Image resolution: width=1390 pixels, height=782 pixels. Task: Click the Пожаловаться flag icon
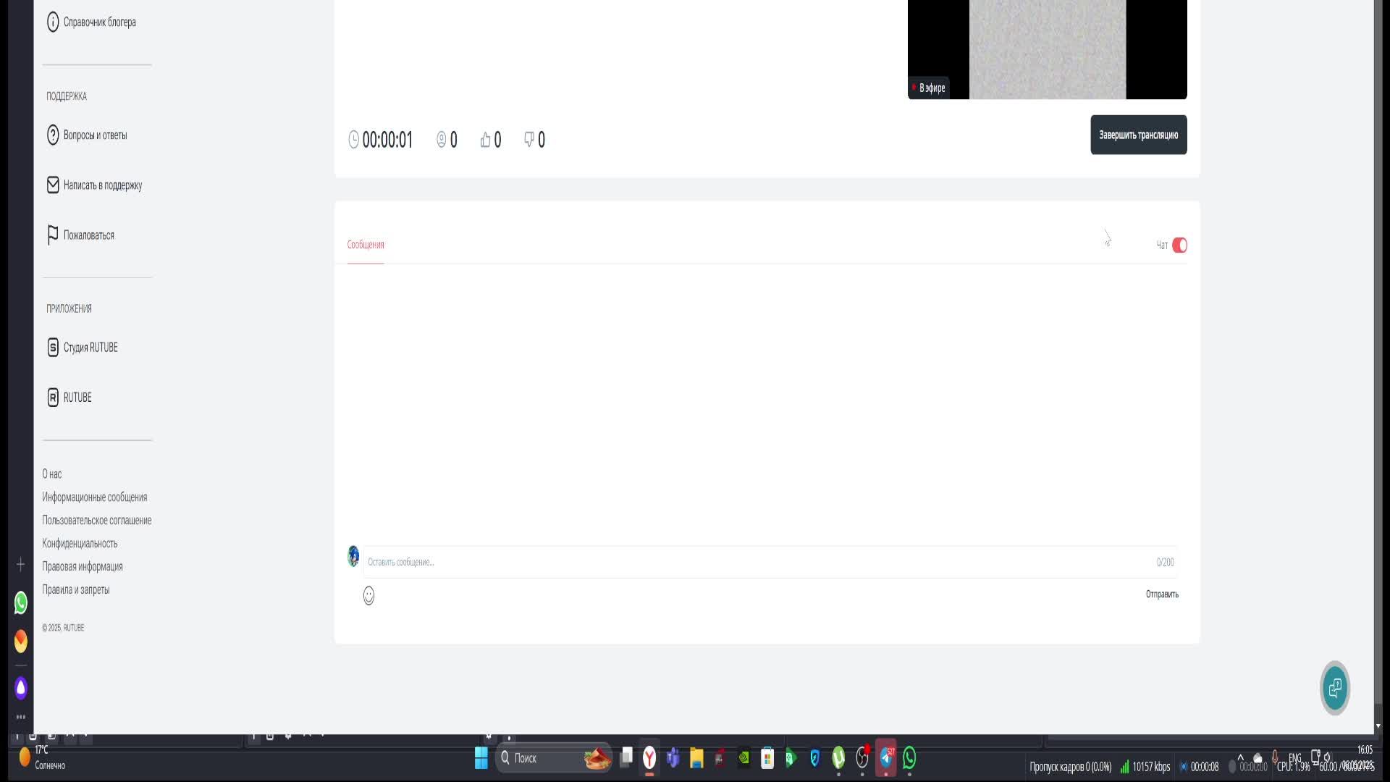[x=53, y=235]
